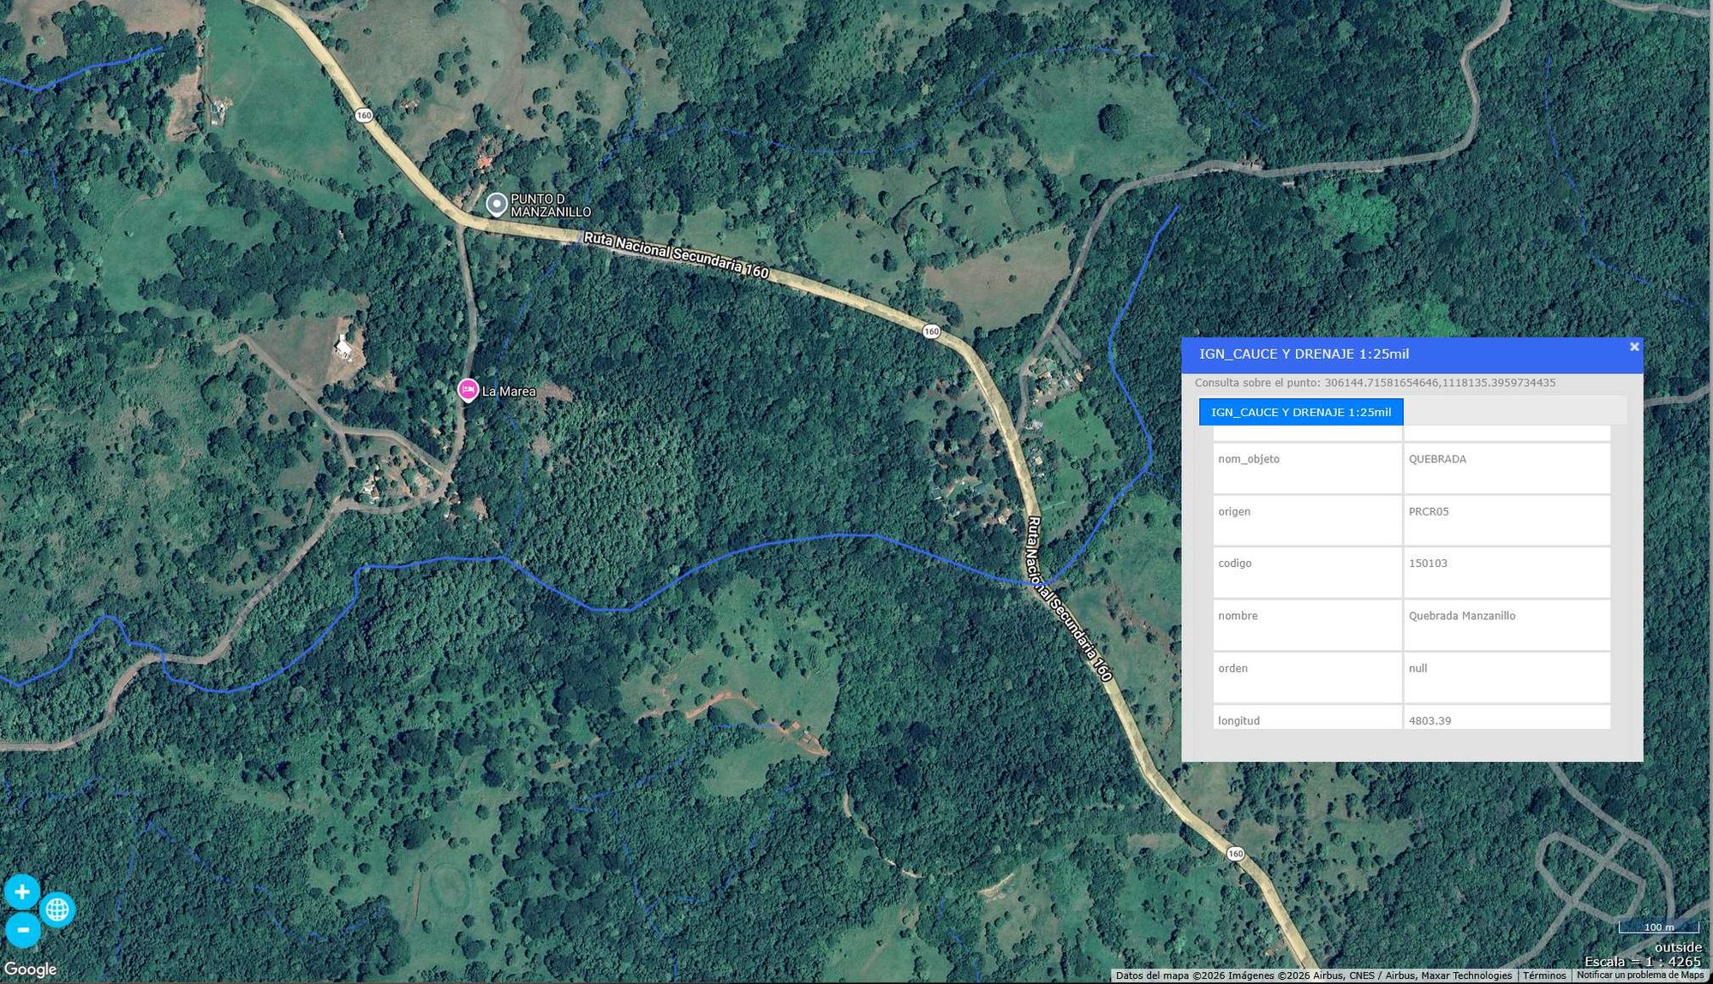Click the origen field label
The image size is (1713, 984).
pos(1234,511)
